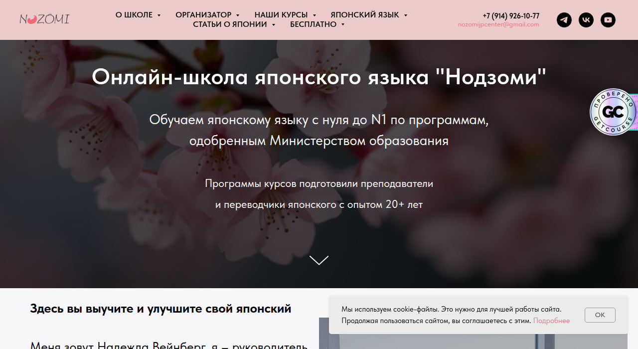Expand dropdown arrow next to БЕСПЛАТНО
Viewport: 638px width, 349px height.
[343, 25]
